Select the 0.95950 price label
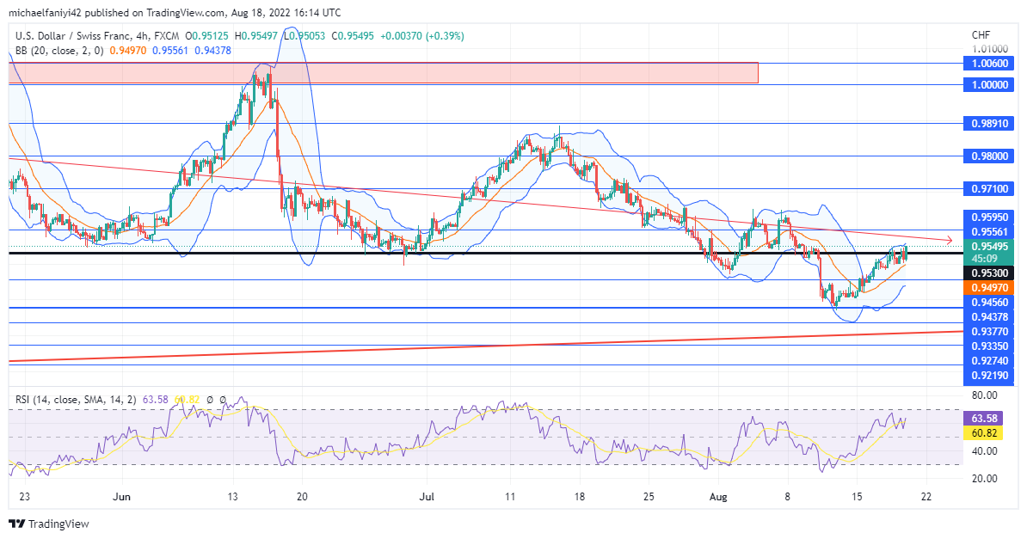The width and height of the screenshot is (1027, 539). tap(989, 217)
